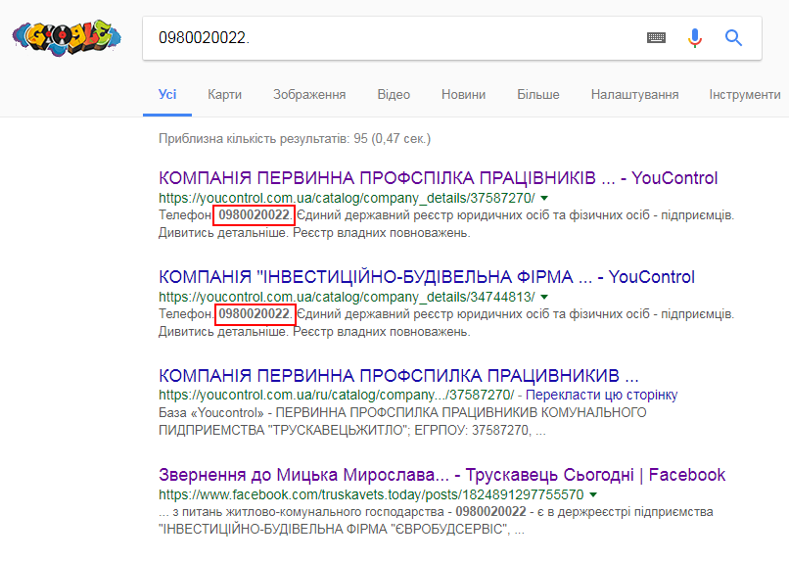
Task: Open Інструменти search tools
Action: pyautogui.click(x=745, y=95)
